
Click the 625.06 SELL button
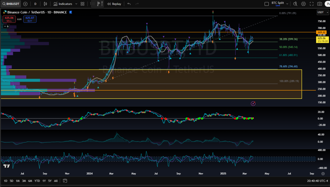pyautogui.click(x=9, y=19)
